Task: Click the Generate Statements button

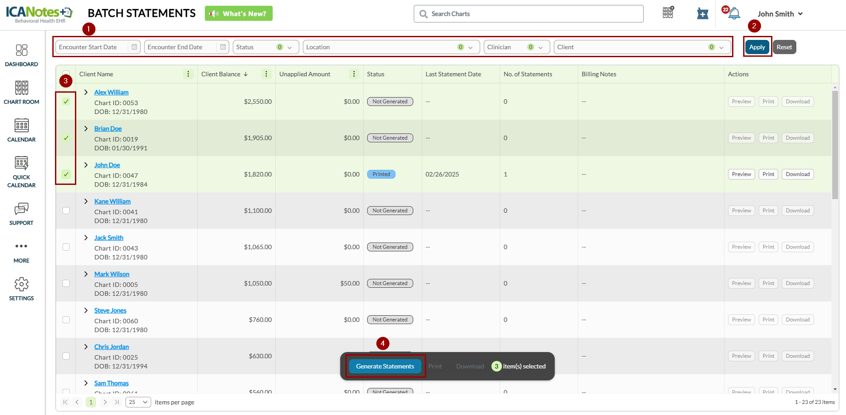Action: tap(385, 366)
